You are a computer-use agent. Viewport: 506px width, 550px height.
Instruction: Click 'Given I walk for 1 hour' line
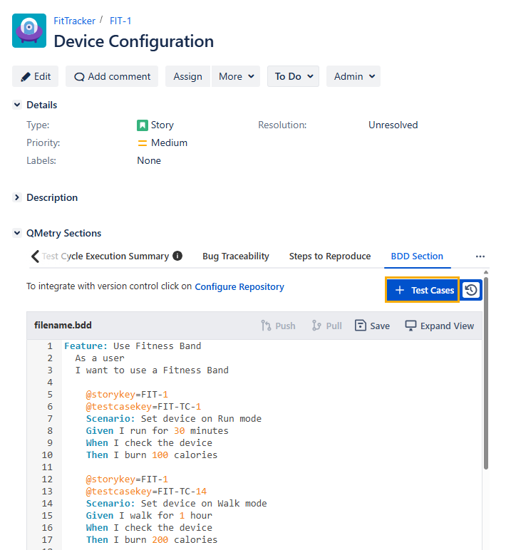[x=149, y=516]
